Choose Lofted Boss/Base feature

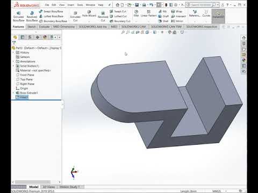pyautogui.click(x=51, y=16)
